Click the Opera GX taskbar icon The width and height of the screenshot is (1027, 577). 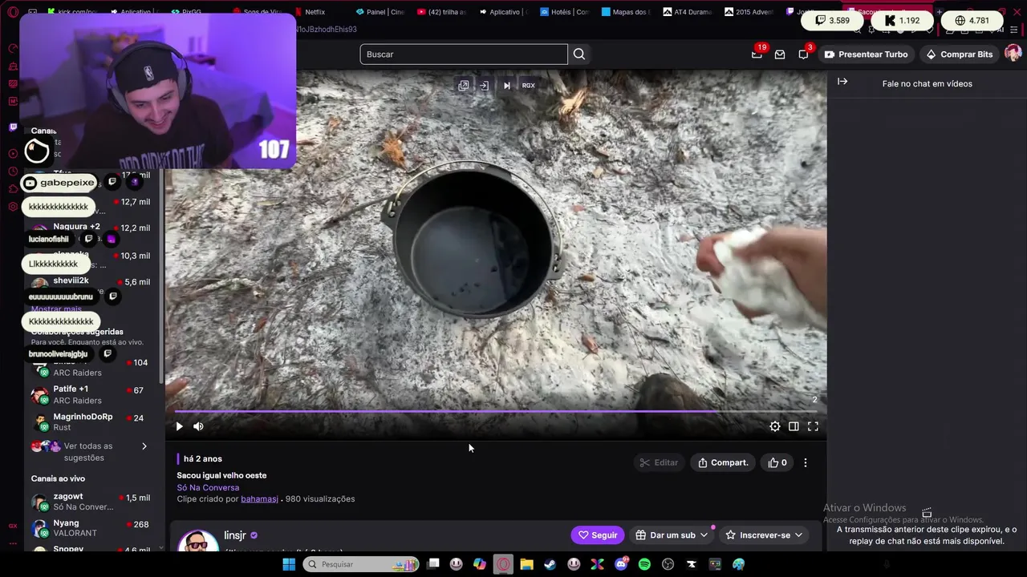click(x=503, y=564)
